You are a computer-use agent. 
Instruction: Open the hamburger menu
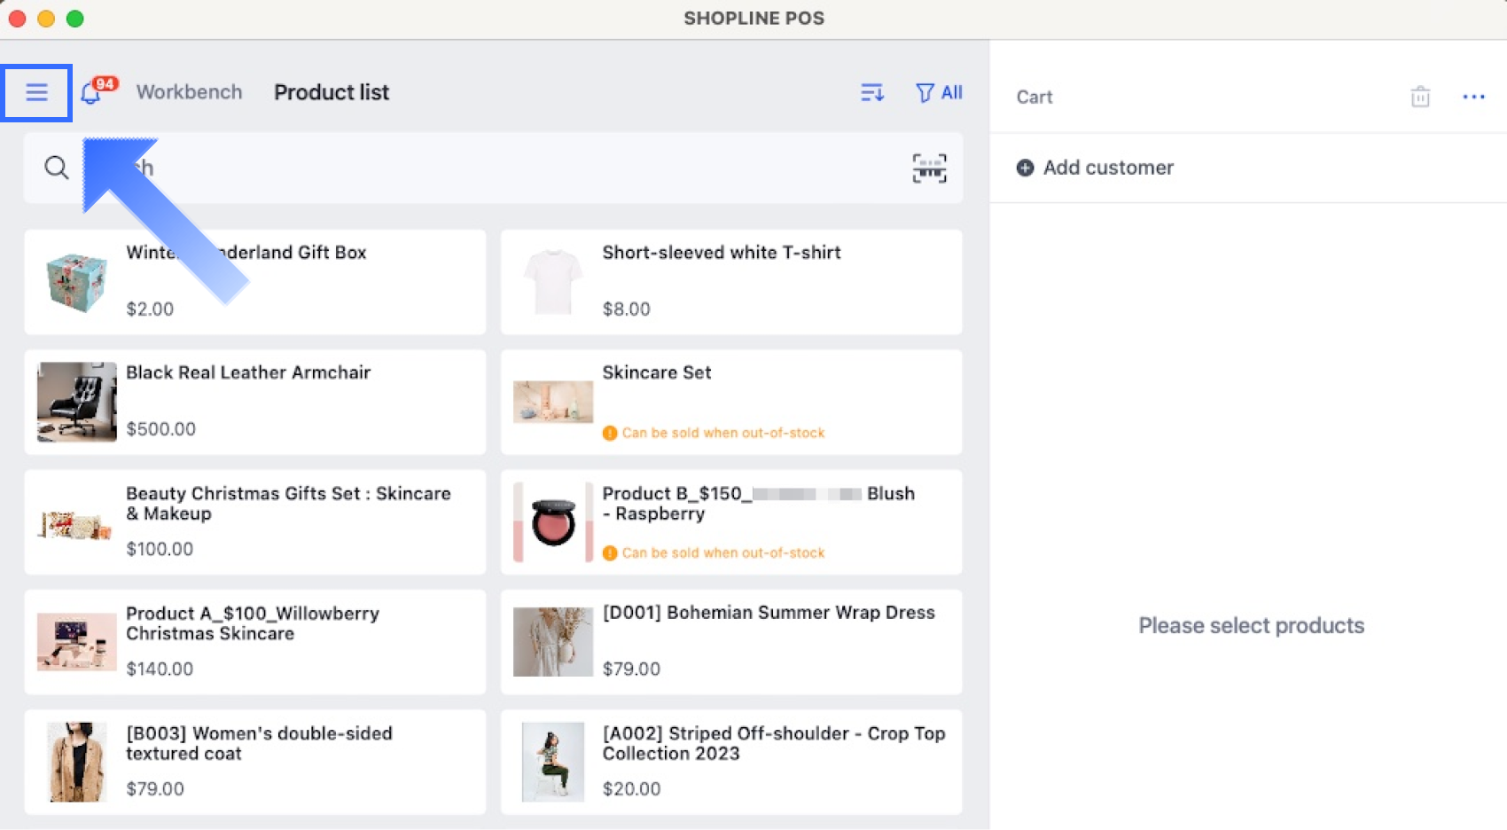(x=36, y=92)
